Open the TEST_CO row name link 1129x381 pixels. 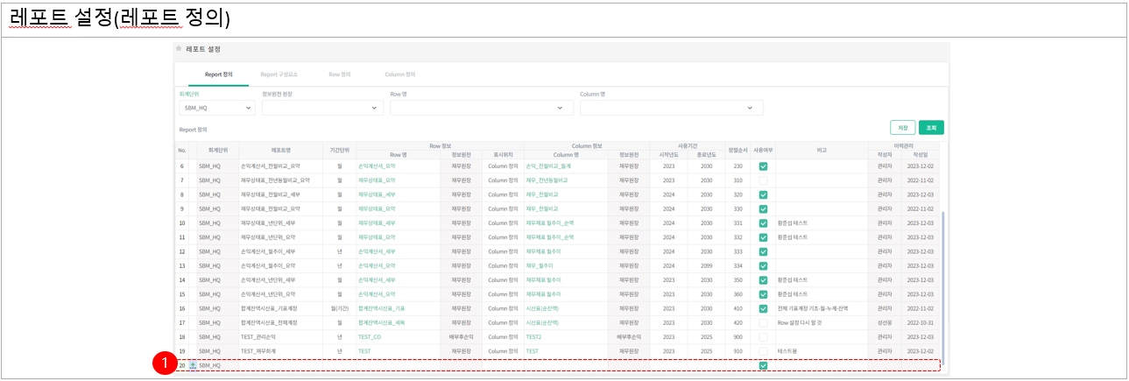click(370, 336)
